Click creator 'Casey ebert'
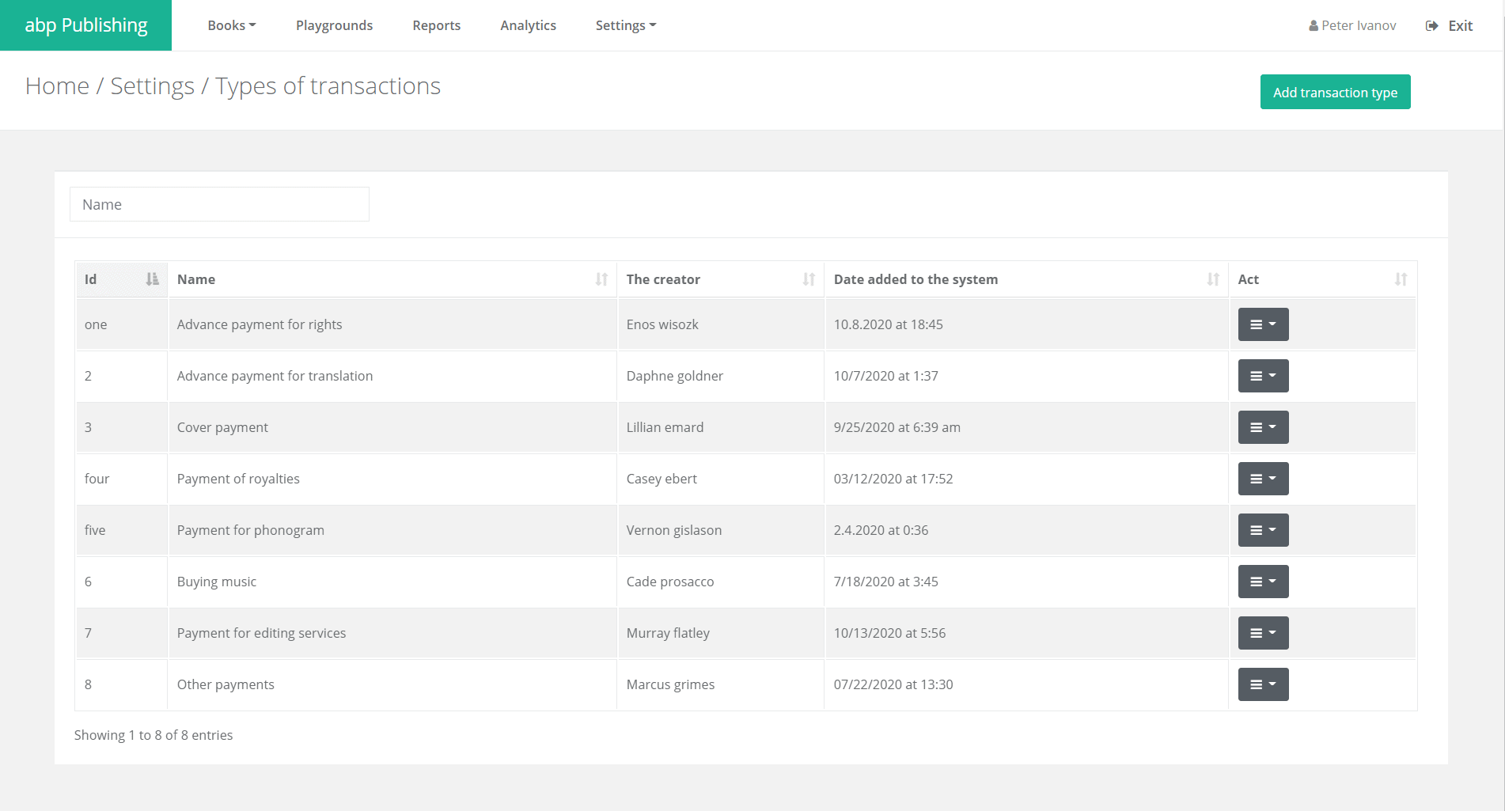The image size is (1505, 811). point(662,479)
